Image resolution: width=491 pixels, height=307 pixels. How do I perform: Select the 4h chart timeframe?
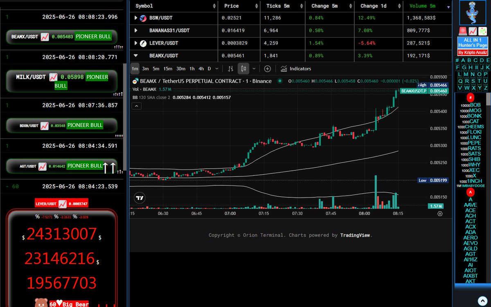coord(201,69)
